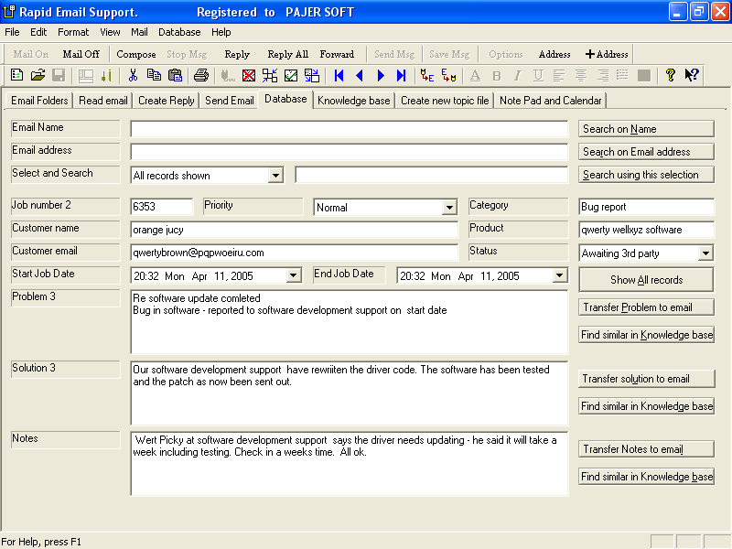The width and height of the screenshot is (732, 549).
Task: Open the Priority Normal dropdown
Action: [449, 208]
